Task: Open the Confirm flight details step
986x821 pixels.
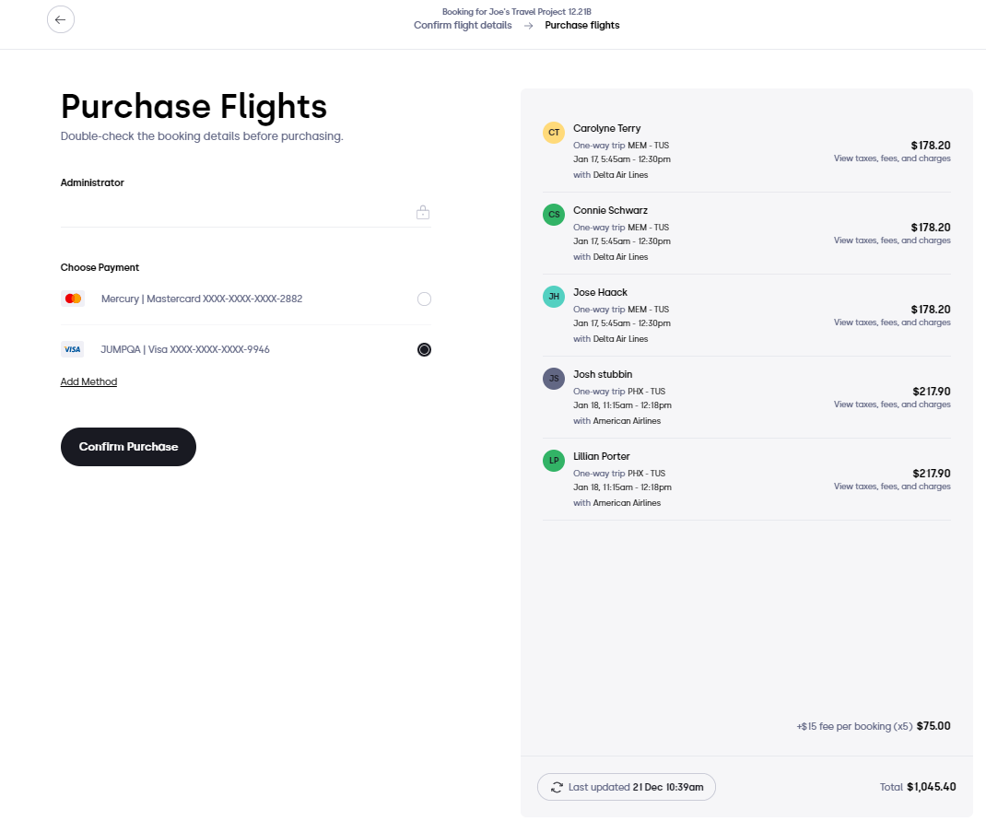Action: coord(463,25)
